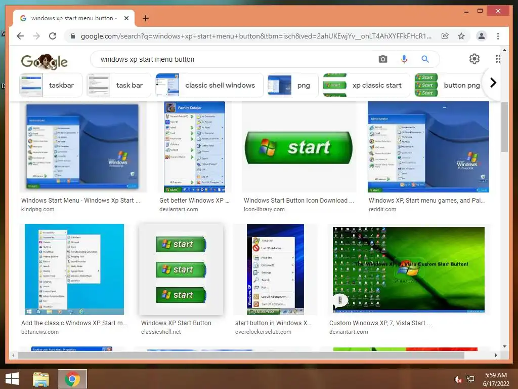Viewport: 518px width, 389px height.
Task: Click the horizontal scrollbar thumb
Action: click(241, 355)
